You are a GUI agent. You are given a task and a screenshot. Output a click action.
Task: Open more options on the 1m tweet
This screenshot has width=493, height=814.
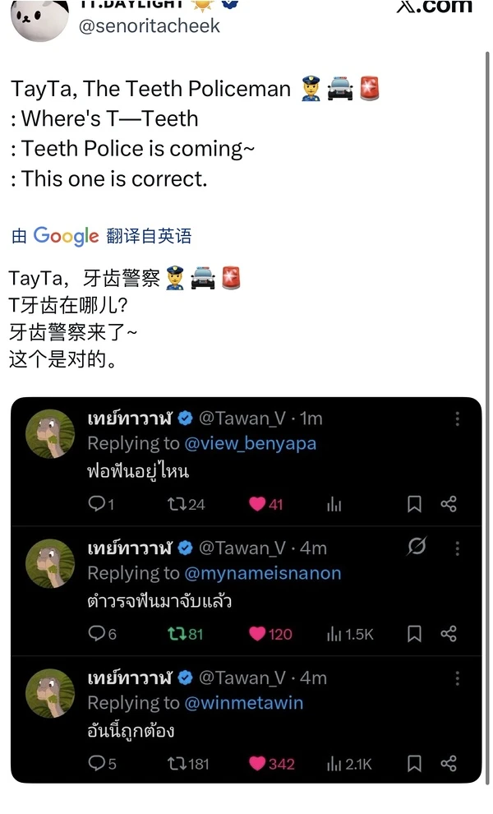tap(457, 419)
